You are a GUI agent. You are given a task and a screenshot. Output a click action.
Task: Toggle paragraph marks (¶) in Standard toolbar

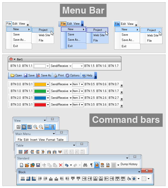tap(91, 165)
